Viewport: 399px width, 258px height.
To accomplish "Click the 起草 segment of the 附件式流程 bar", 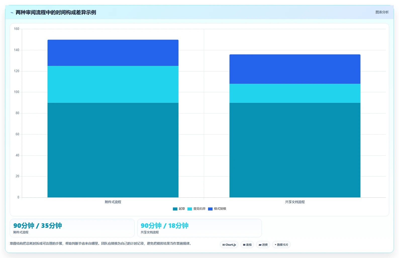I will 113,150.
